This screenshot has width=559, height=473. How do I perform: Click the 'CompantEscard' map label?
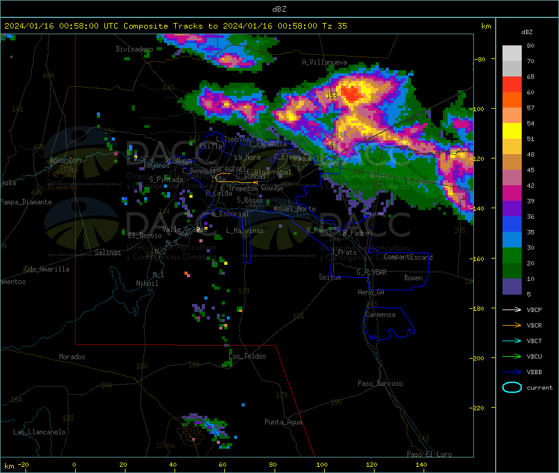408,257
